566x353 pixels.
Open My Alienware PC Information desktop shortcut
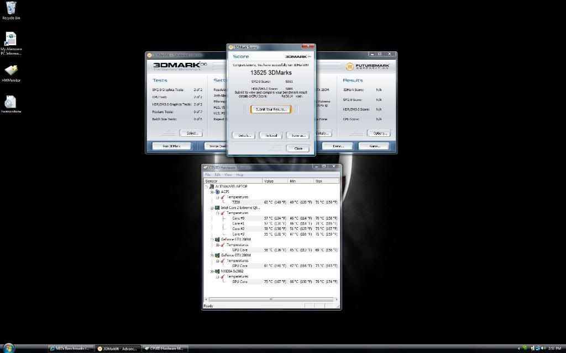point(11,43)
